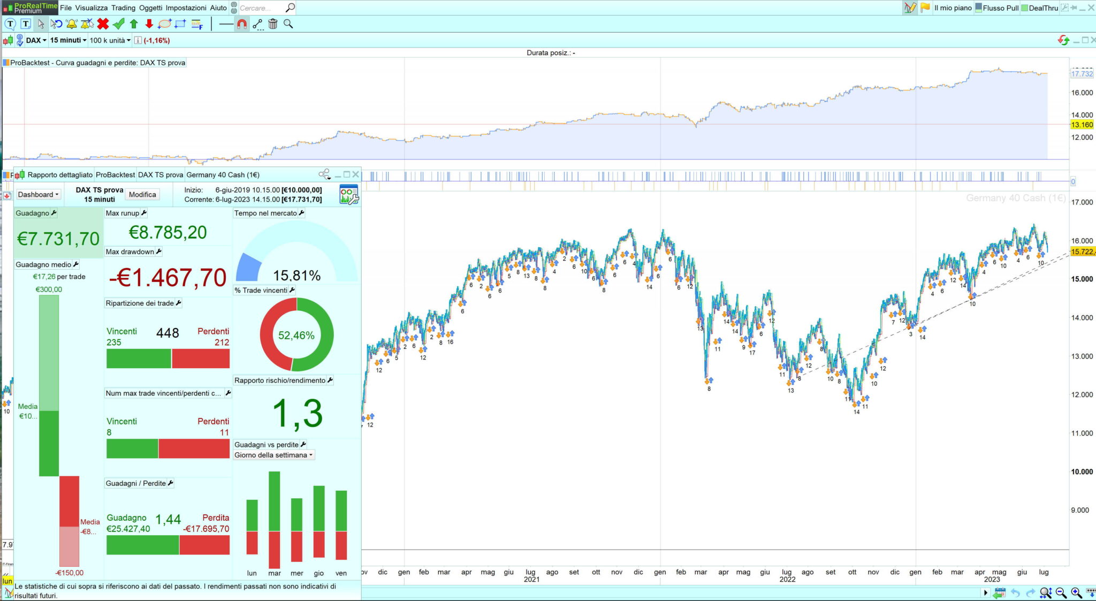The width and height of the screenshot is (1096, 601).
Task: Toggle the magnet snap mode
Action: [x=242, y=24]
